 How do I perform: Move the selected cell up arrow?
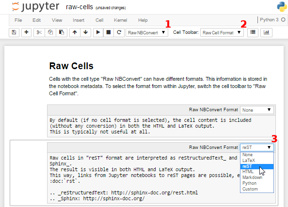(x=75, y=32)
